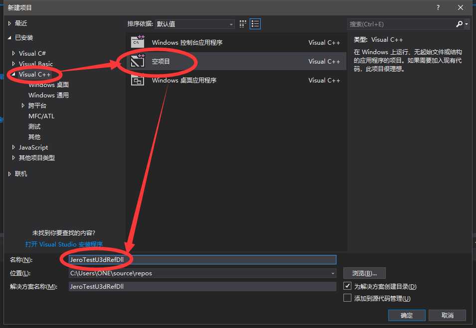Select the Visual C++ tree item
Image resolution: width=476 pixels, height=328 pixels.
34,74
